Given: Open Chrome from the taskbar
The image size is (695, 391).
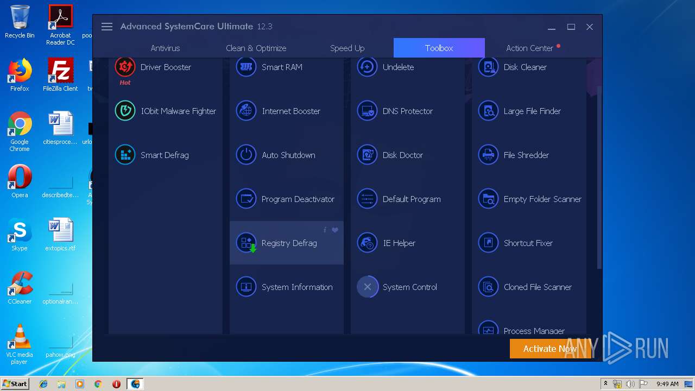Looking at the screenshot, I should [x=98, y=384].
